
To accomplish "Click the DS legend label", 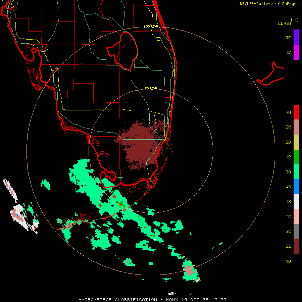I will coord(288,202).
